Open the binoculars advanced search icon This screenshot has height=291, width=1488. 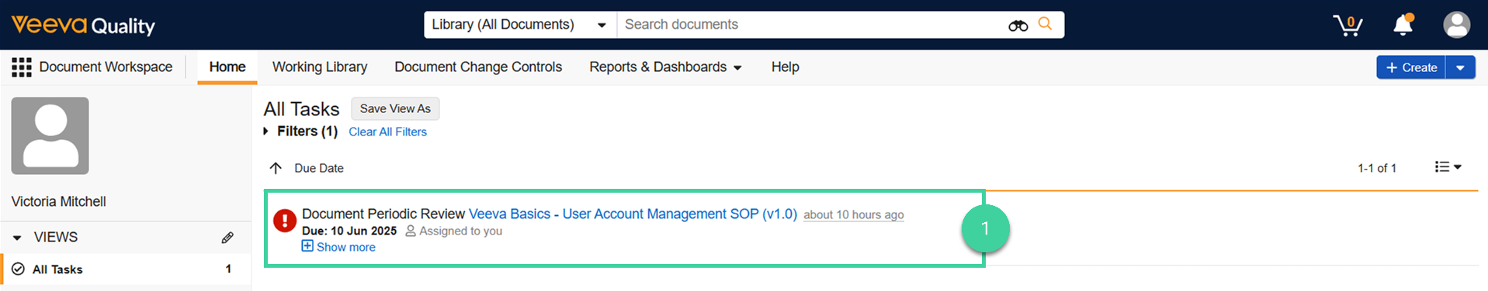pyautogui.click(x=1018, y=26)
